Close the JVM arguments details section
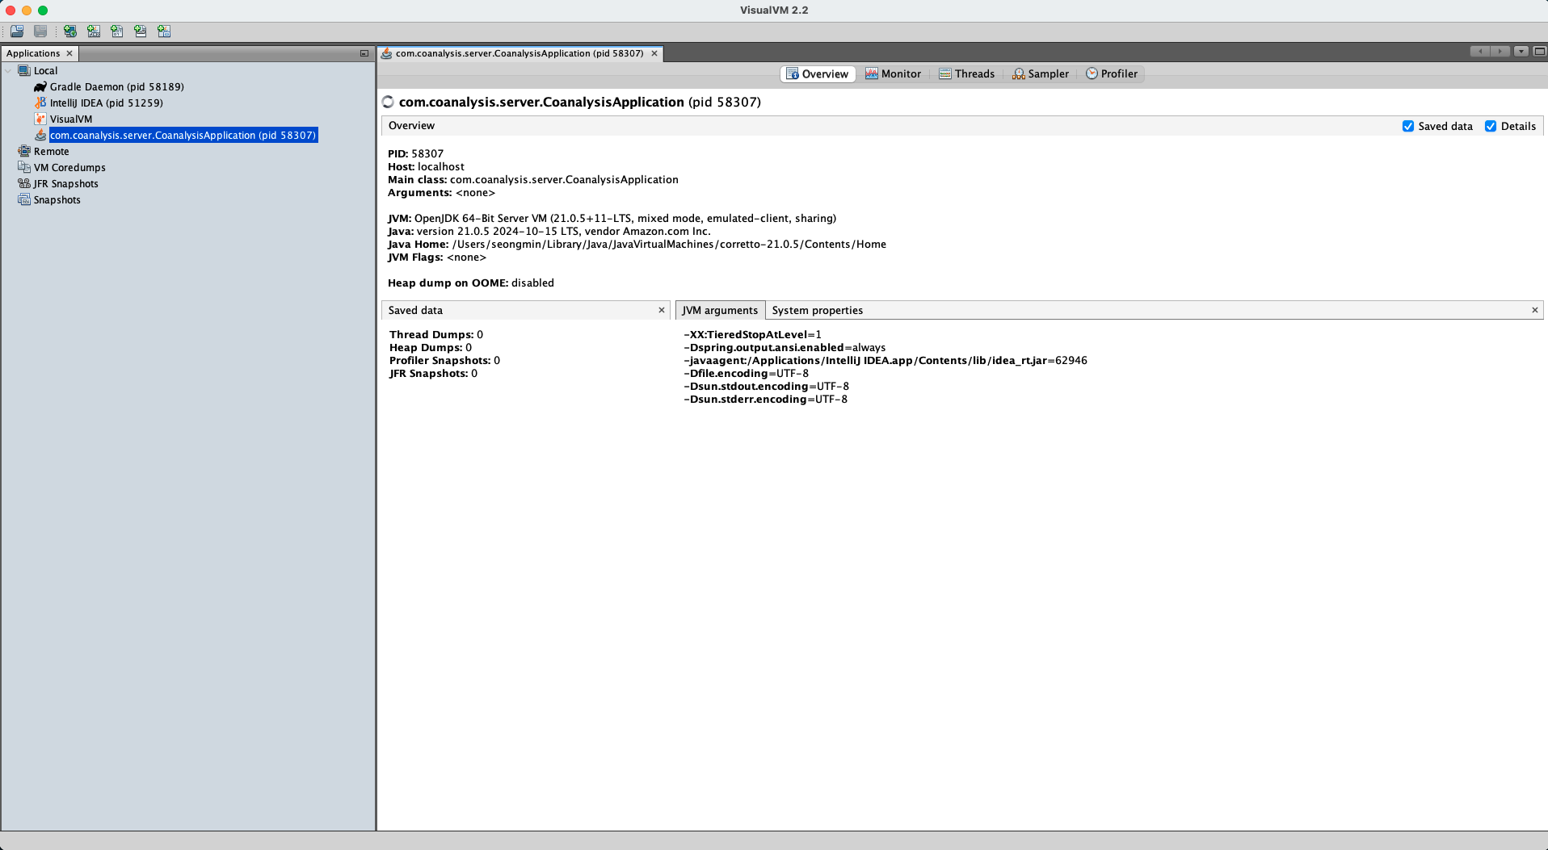The image size is (1548, 850). (1535, 310)
